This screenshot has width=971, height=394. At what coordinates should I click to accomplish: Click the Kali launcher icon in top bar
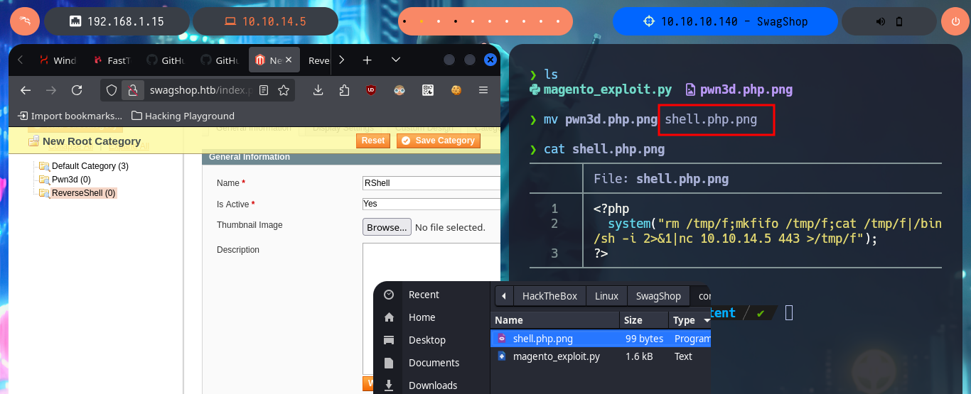tap(24, 21)
